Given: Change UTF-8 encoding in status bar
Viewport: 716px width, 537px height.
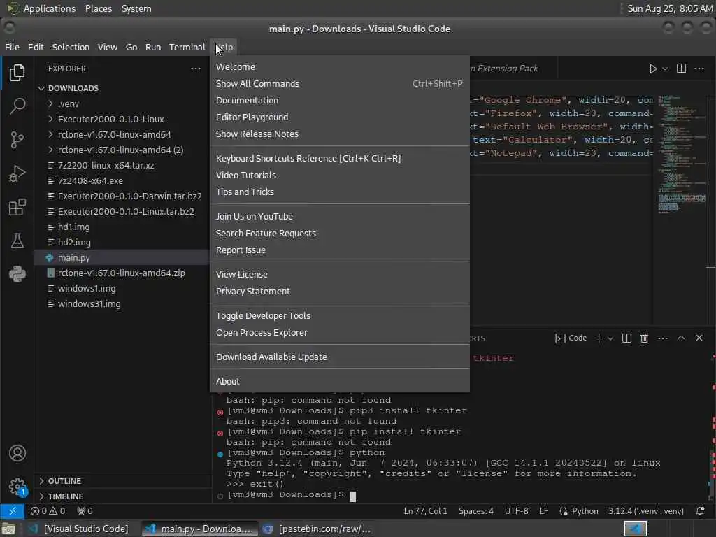Looking at the screenshot, I should (x=516, y=511).
